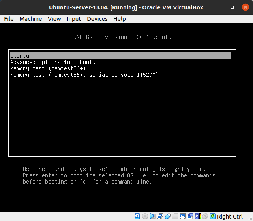253x221 pixels.
Task: Click the network adapters status icon
Action: click(x=160, y=216)
